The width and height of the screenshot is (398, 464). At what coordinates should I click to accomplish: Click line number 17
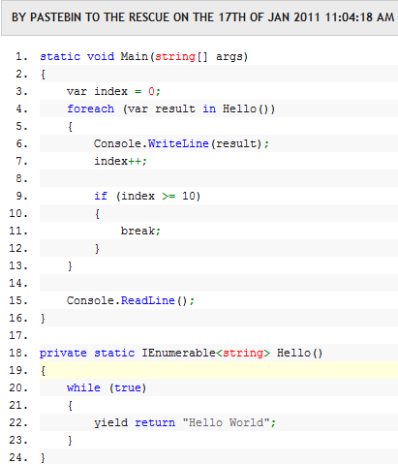tap(18, 335)
